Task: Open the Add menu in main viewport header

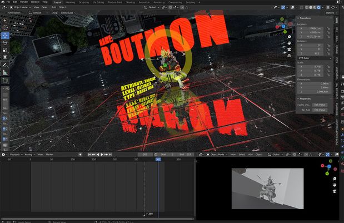Action: 54,7
